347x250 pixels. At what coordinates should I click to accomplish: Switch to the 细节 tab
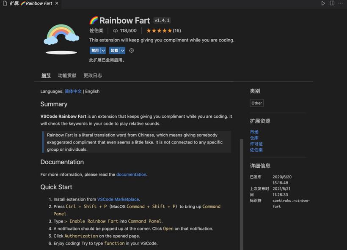click(x=46, y=76)
